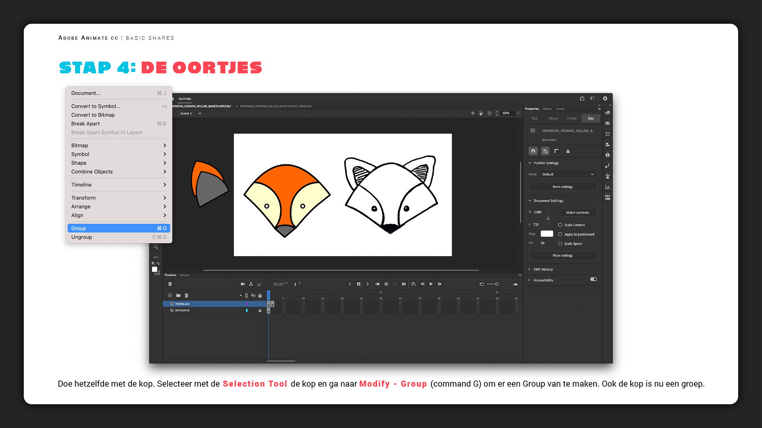The height and width of the screenshot is (428, 762).
Task: Click the Info panel icon
Action: point(608,155)
